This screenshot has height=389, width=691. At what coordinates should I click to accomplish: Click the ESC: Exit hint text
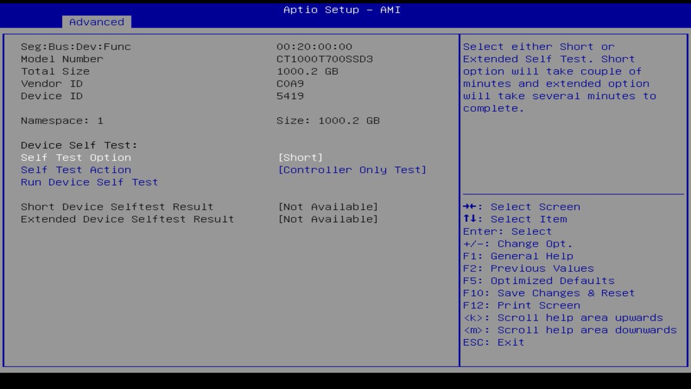tap(493, 342)
